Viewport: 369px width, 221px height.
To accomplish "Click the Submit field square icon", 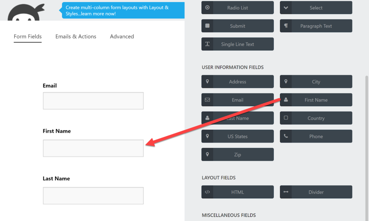I will 207,26.
